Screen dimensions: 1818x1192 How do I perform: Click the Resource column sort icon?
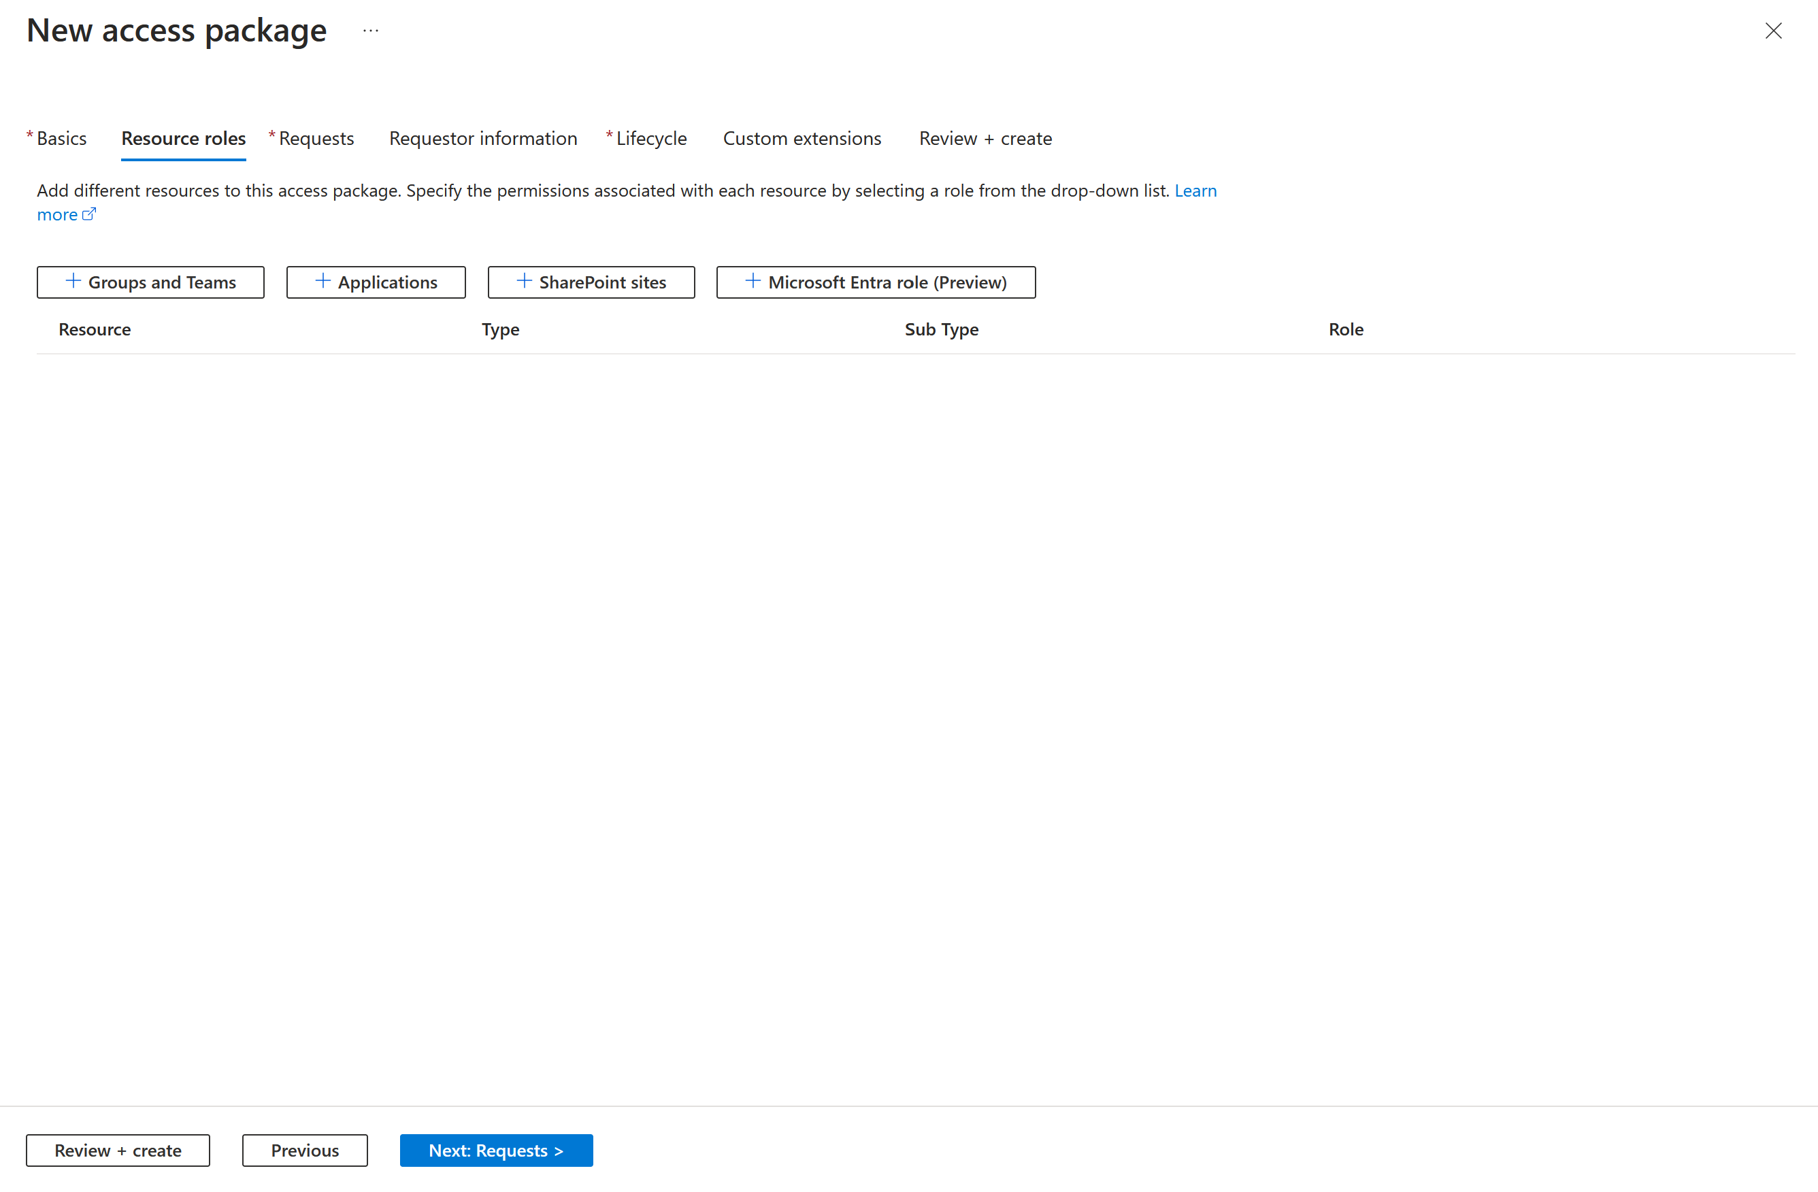pyautogui.click(x=95, y=329)
